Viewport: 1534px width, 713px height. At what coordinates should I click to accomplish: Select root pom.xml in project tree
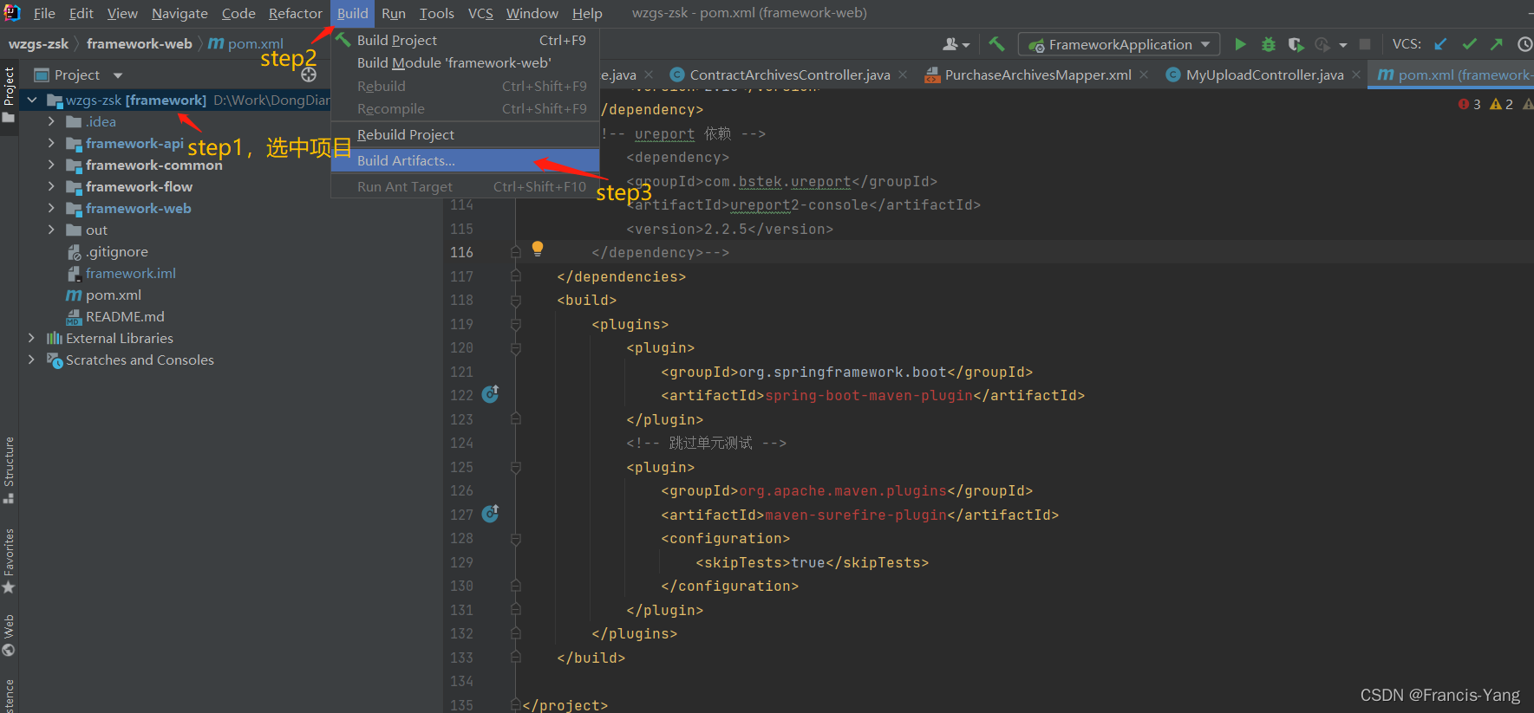(113, 295)
